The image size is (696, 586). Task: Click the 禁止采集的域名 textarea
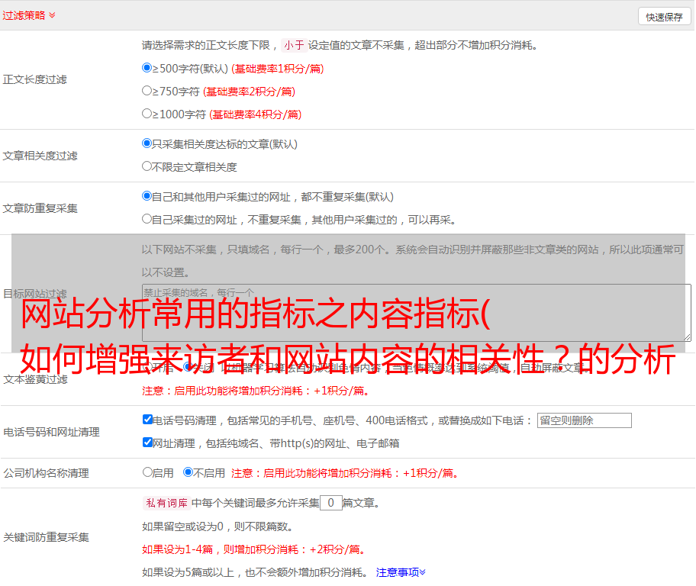point(417,313)
